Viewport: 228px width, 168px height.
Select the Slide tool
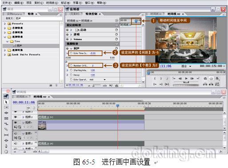[6, 140]
